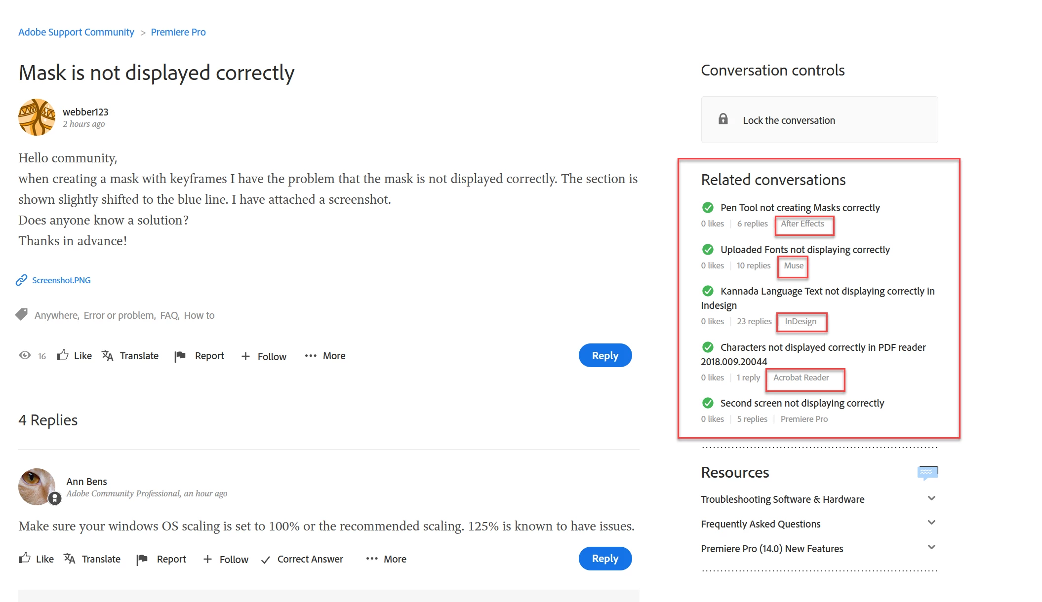Click Reply button on the original post
The image size is (1042, 602).
(x=605, y=355)
